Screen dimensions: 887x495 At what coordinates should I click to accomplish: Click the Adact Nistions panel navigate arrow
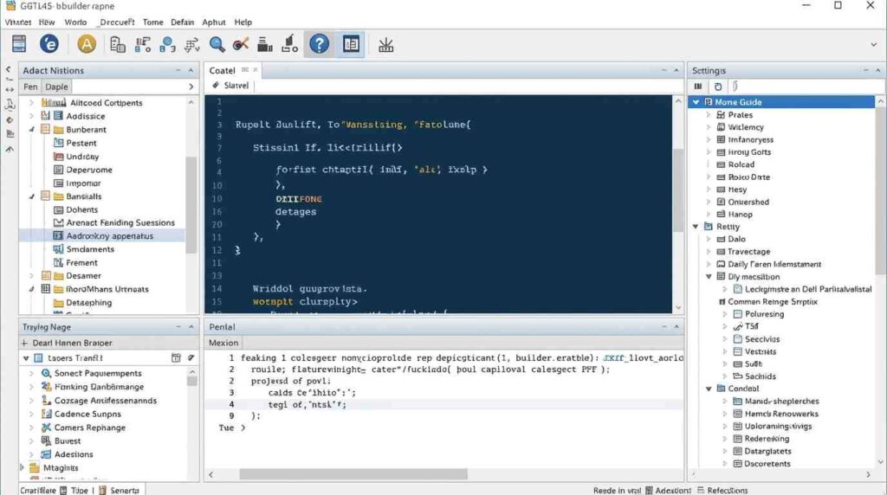pos(191,87)
